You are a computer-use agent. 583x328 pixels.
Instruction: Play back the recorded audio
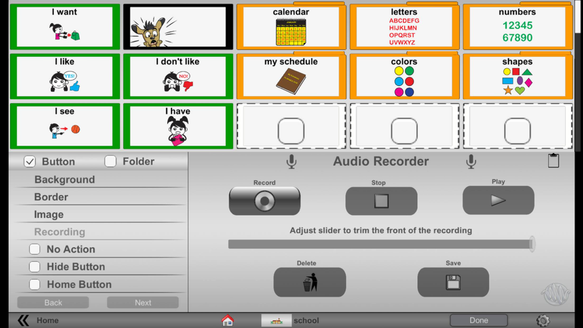pyautogui.click(x=498, y=200)
